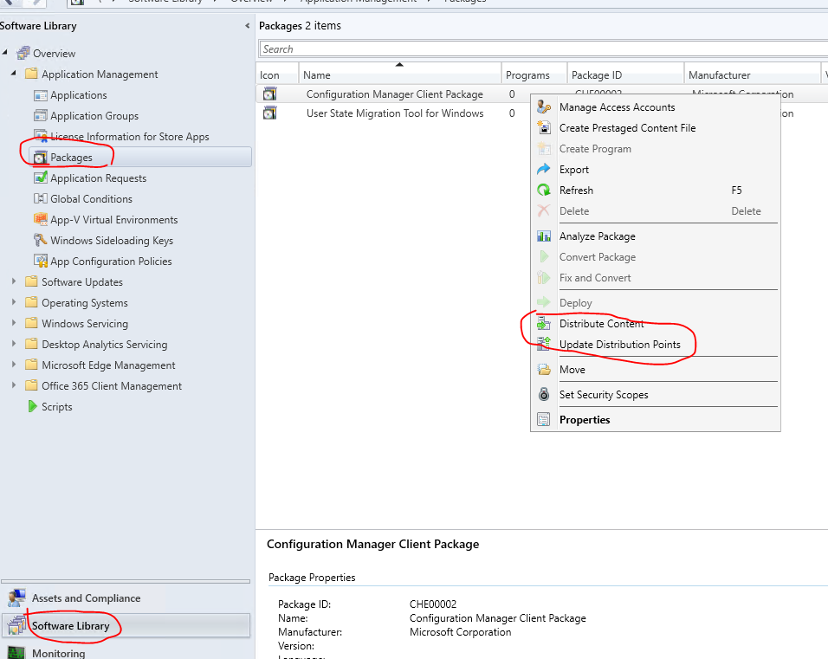
Task: Click the Applications node icon
Action: tap(41, 95)
